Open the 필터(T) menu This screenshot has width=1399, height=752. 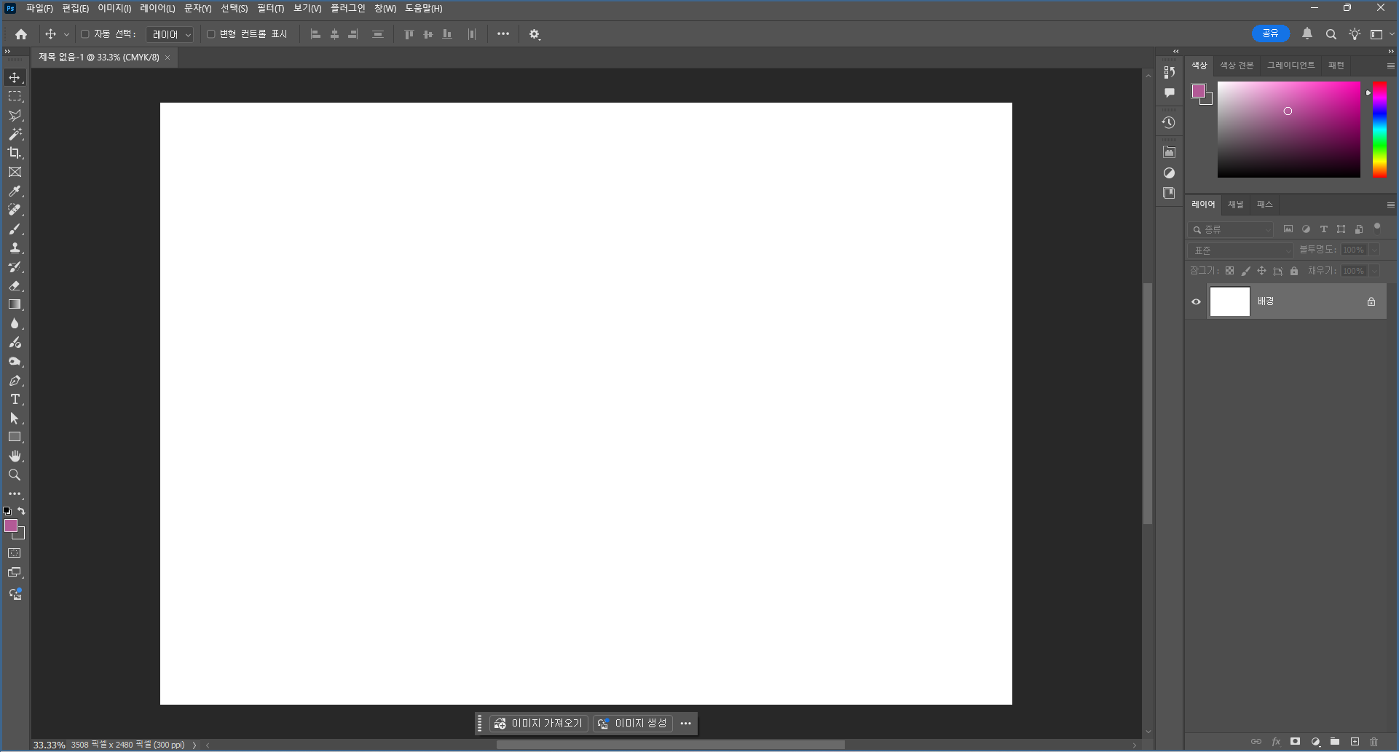(x=270, y=9)
